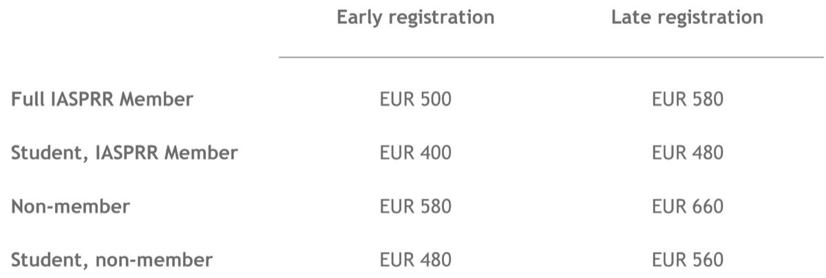Screen dimensions: 826x278
Task: Click EUR 580 late fee for full member
Action: [x=688, y=100]
